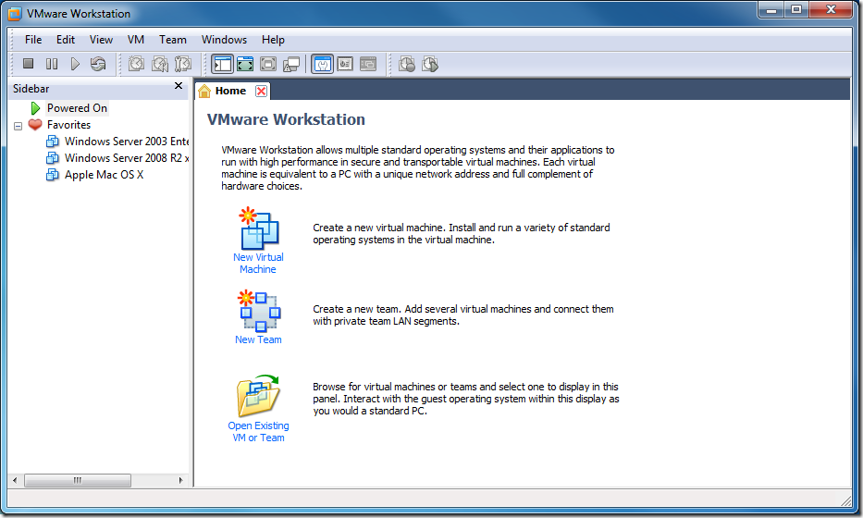Screen dimensions: 863x518
Task: Open the File menu
Action: [x=33, y=40]
